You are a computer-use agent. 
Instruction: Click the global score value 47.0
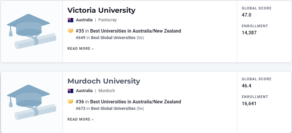[246, 15]
